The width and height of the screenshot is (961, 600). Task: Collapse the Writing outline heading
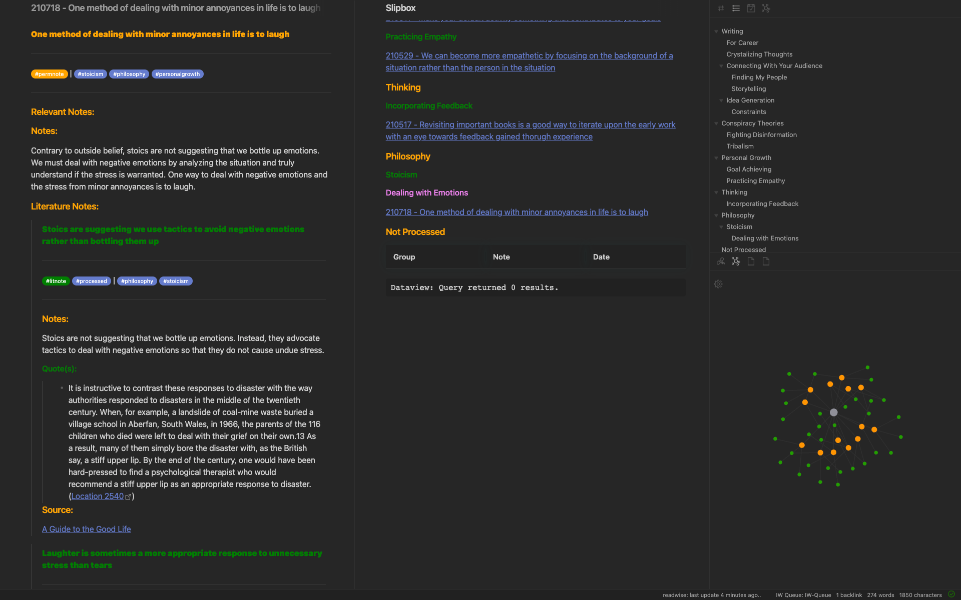[716, 31]
